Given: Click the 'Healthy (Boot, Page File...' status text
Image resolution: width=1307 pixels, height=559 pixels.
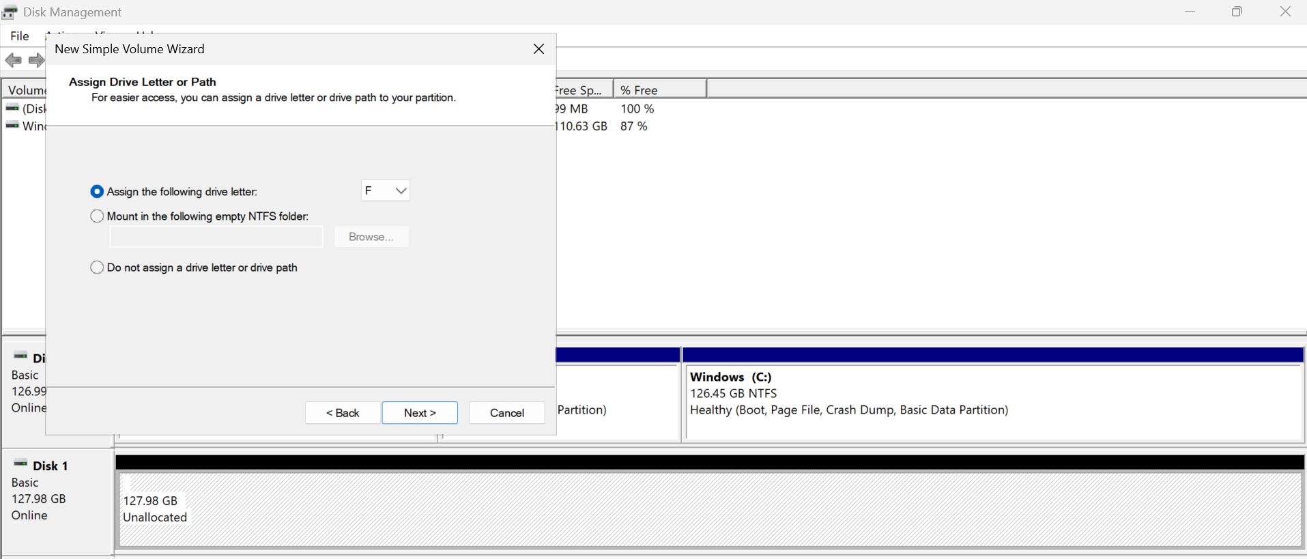Looking at the screenshot, I should tap(849, 410).
